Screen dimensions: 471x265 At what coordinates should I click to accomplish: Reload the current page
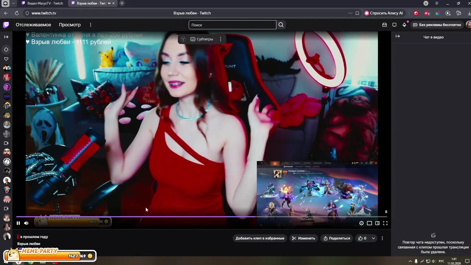coord(17,13)
